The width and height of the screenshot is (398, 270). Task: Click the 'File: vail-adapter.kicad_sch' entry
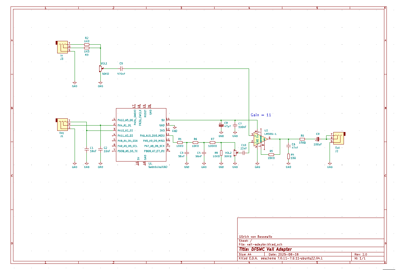pos(261,244)
